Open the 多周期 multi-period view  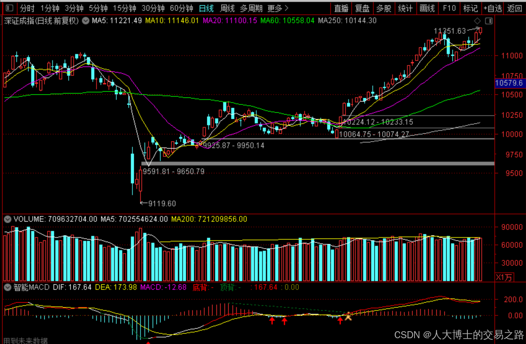251,8
